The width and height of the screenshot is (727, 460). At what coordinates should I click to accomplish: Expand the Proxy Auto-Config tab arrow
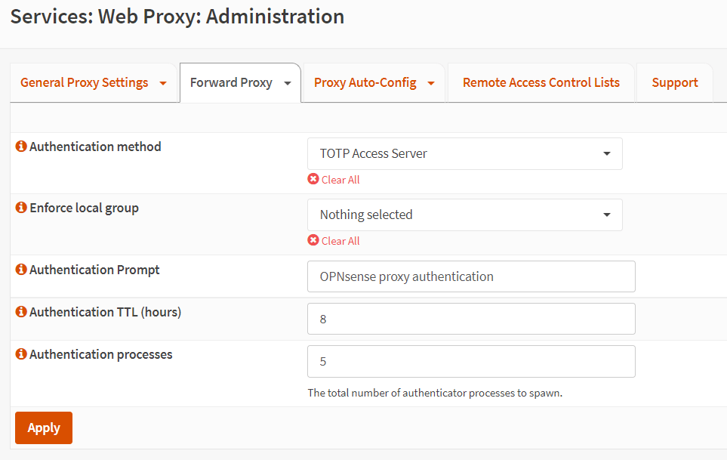(431, 83)
